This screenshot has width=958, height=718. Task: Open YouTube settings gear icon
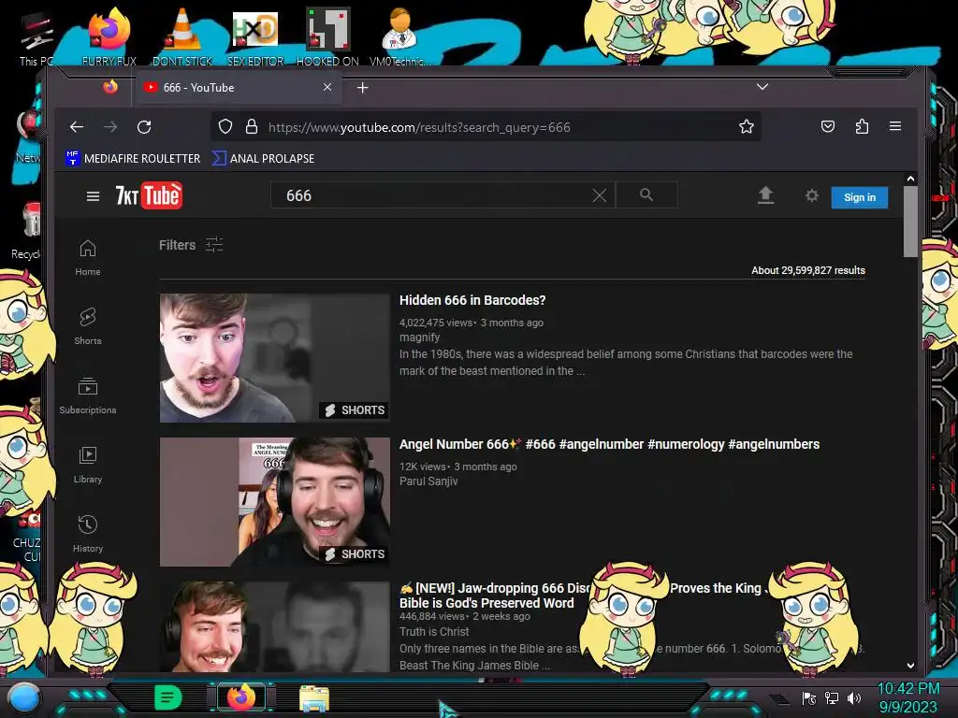811,195
